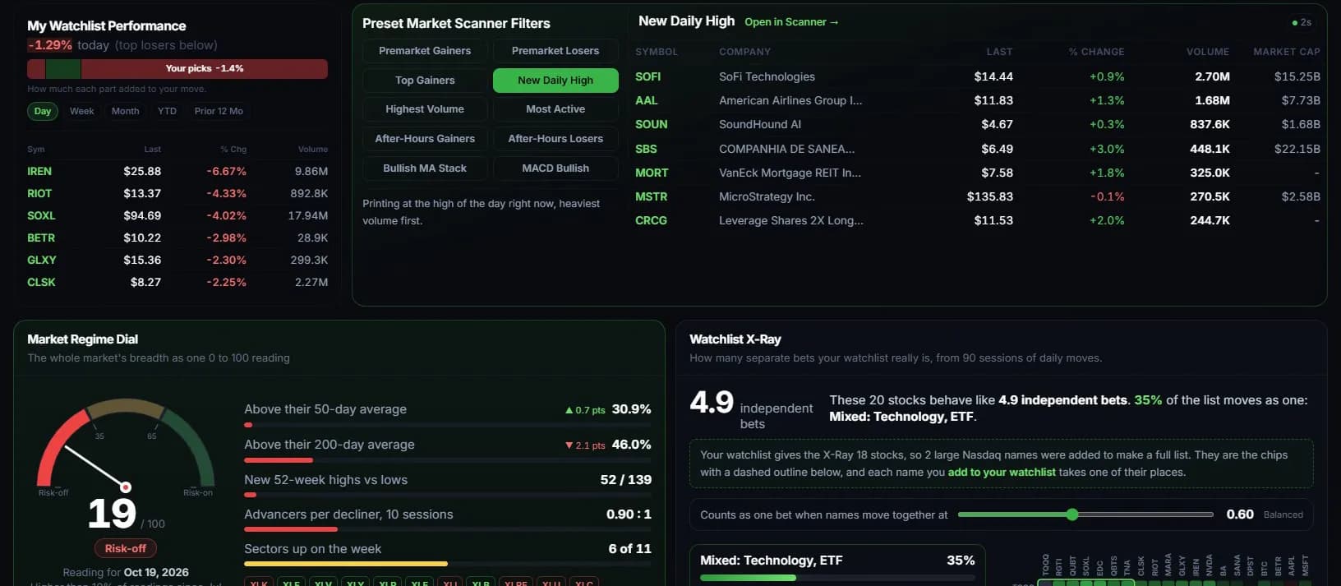Screen dimensions: 1341x586
Task: Click the Market Regime gauge needle
Action: (x=95, y=467)
